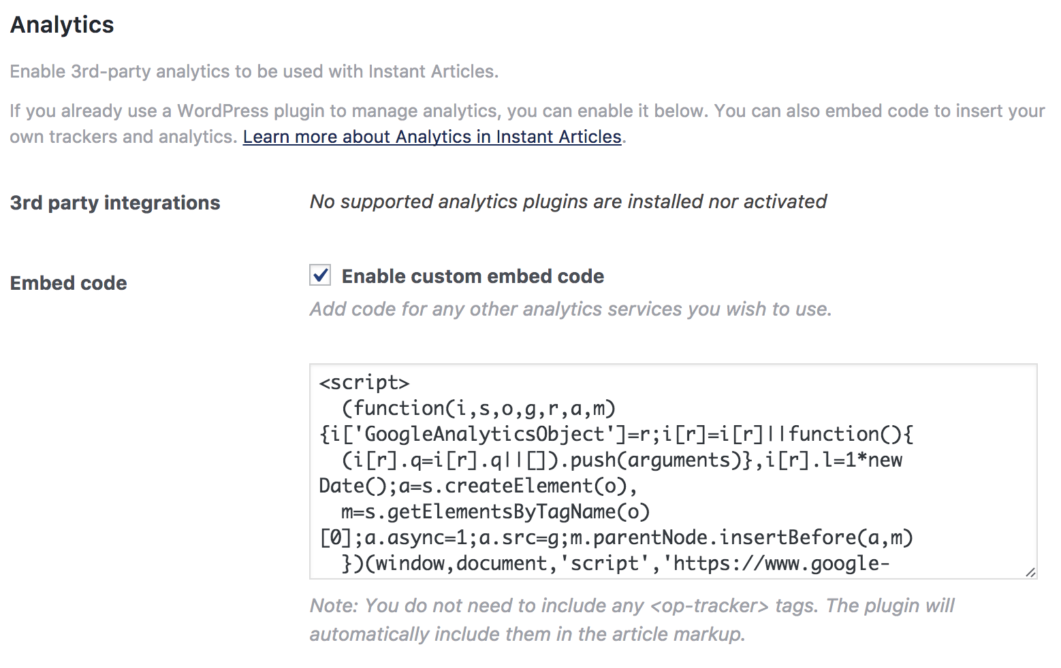Click the op-tracker note below the textarea

coord(631,619)
